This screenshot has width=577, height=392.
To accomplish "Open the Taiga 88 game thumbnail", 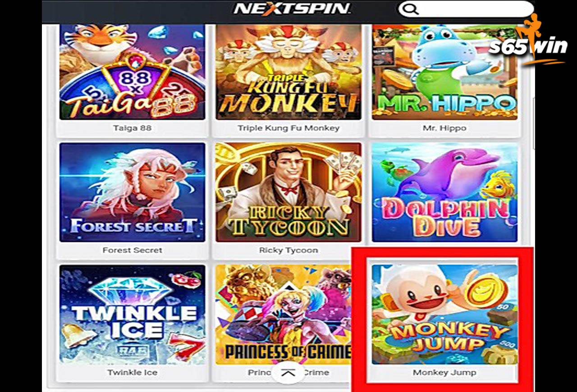I will click(132, 72).
